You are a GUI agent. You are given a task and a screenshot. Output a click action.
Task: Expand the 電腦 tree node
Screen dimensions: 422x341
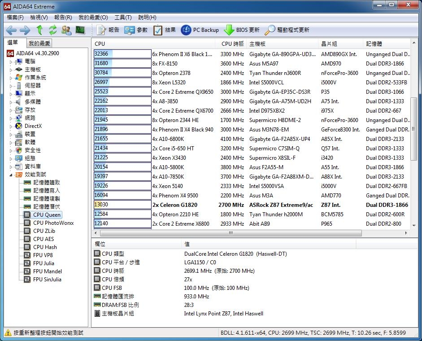pyautogui.click(x=11, y=61)
